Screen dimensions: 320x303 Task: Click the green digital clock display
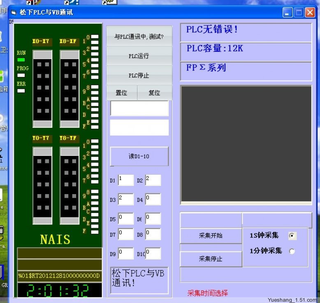pyautogui.click(x=58, y=290)
